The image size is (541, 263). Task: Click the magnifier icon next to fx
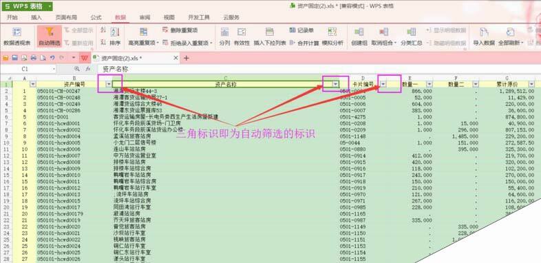click(77, 69)
